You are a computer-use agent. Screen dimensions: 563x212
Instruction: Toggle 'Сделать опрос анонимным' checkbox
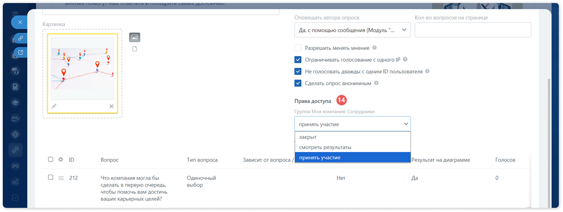298,83
